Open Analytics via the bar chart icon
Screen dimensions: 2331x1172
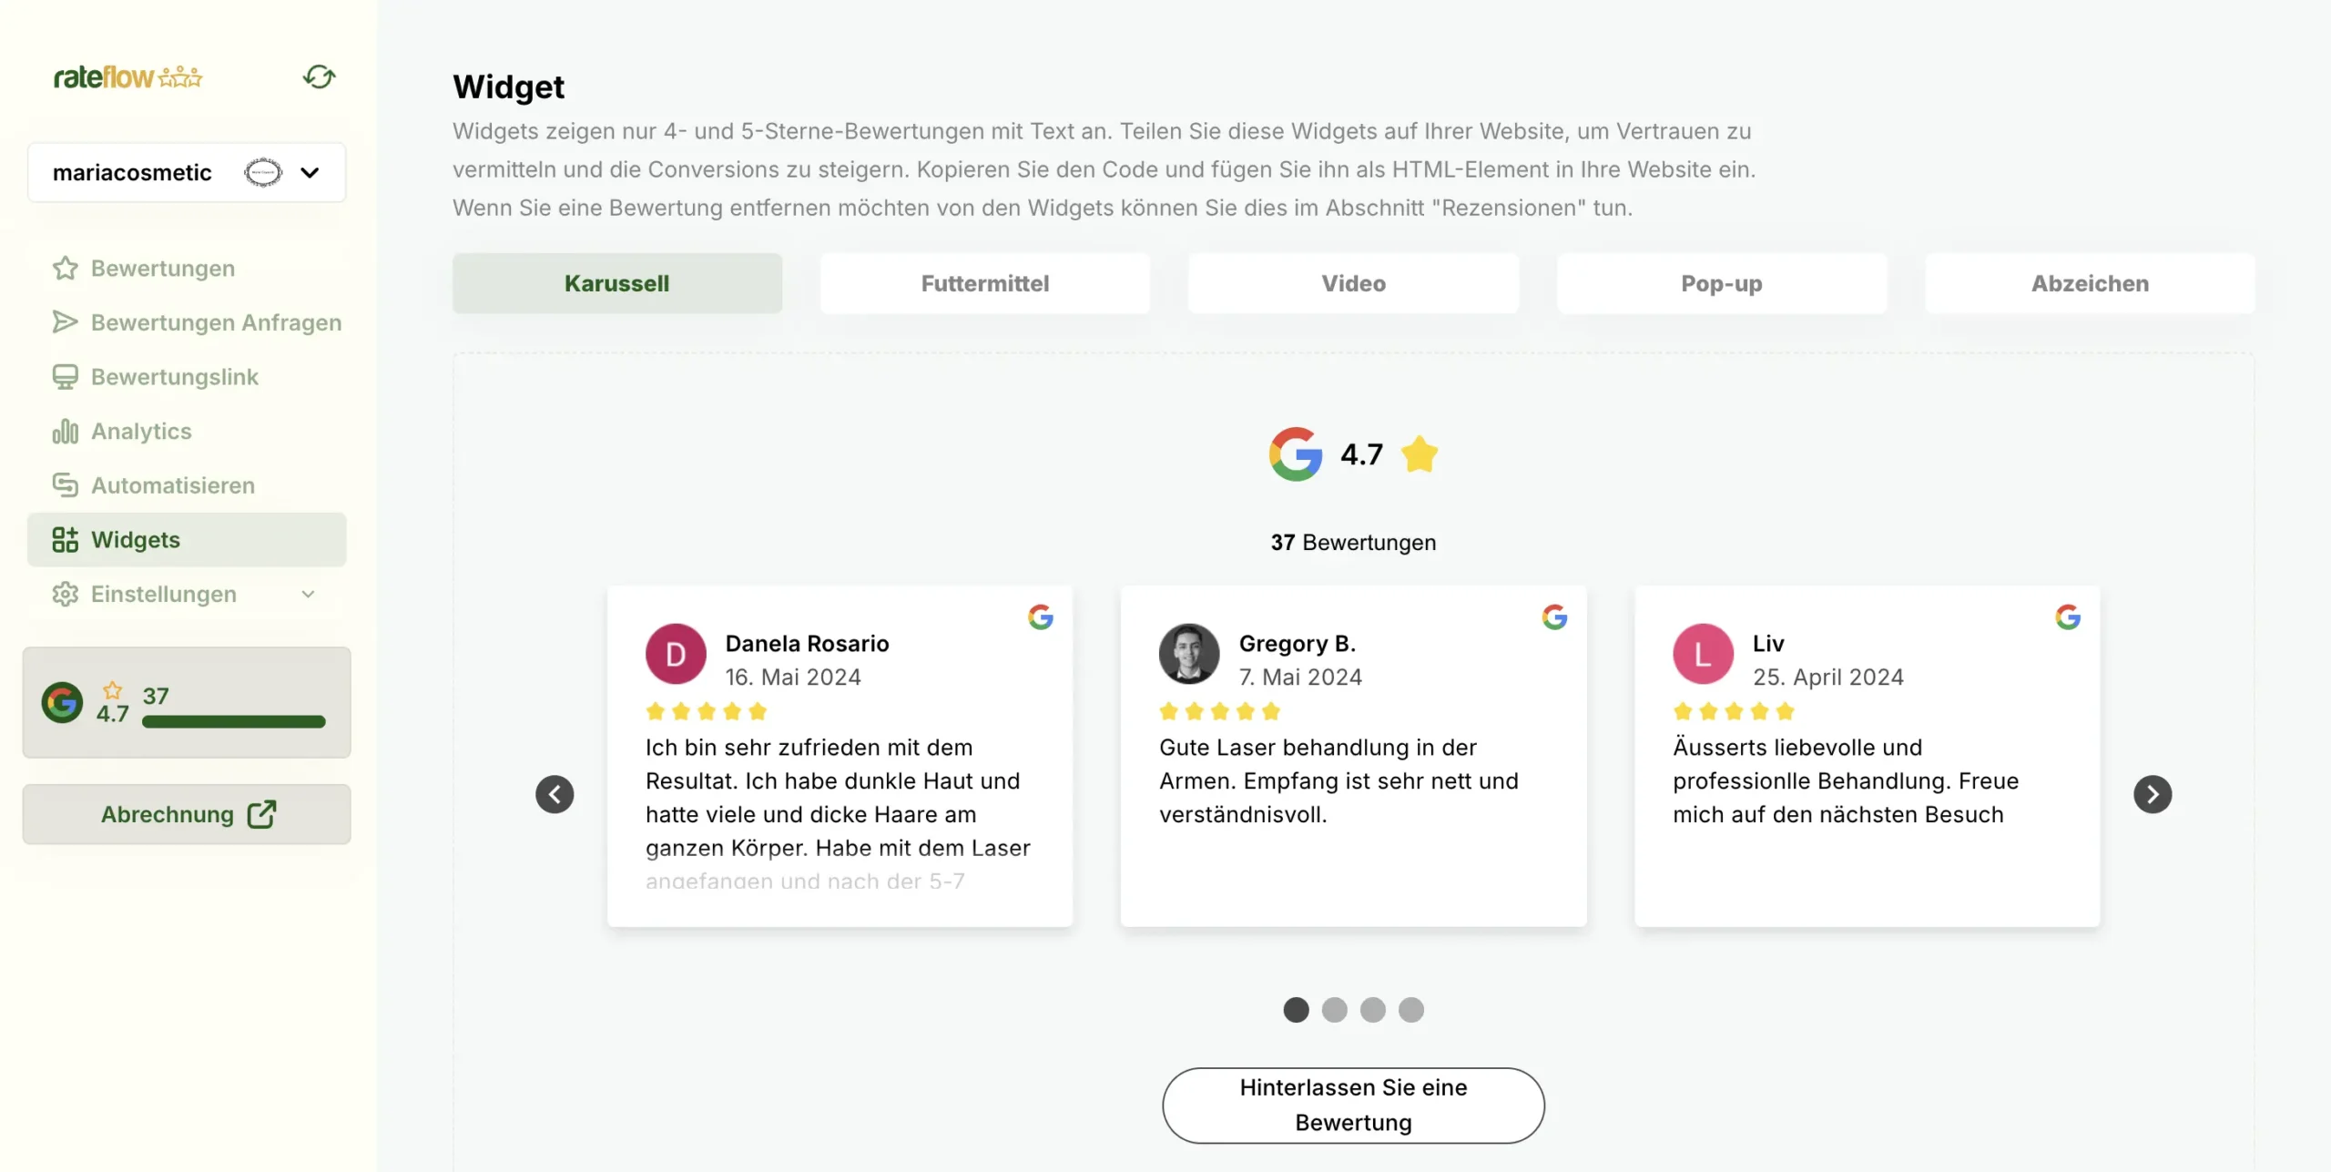[65, 431]
